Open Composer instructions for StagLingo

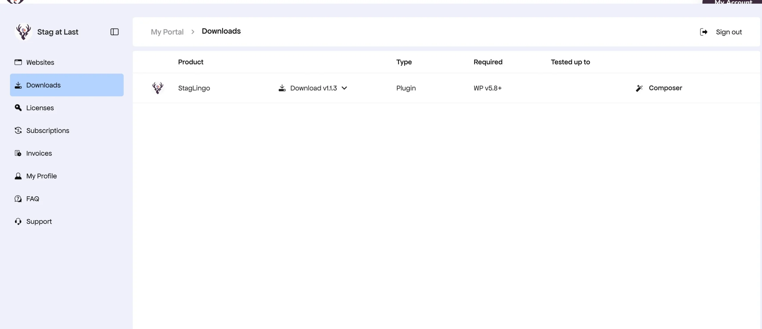coord(659,88)
